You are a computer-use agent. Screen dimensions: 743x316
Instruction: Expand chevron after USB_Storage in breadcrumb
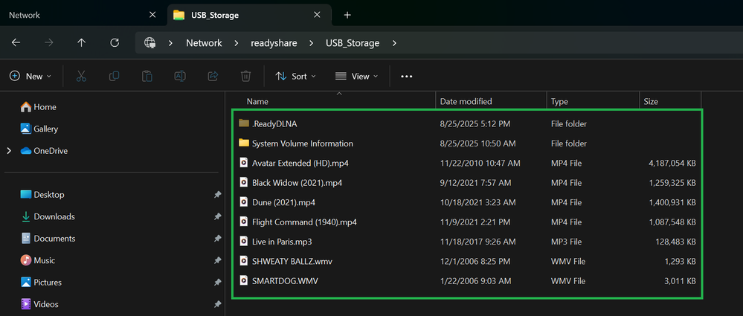(x=393, y=43)
